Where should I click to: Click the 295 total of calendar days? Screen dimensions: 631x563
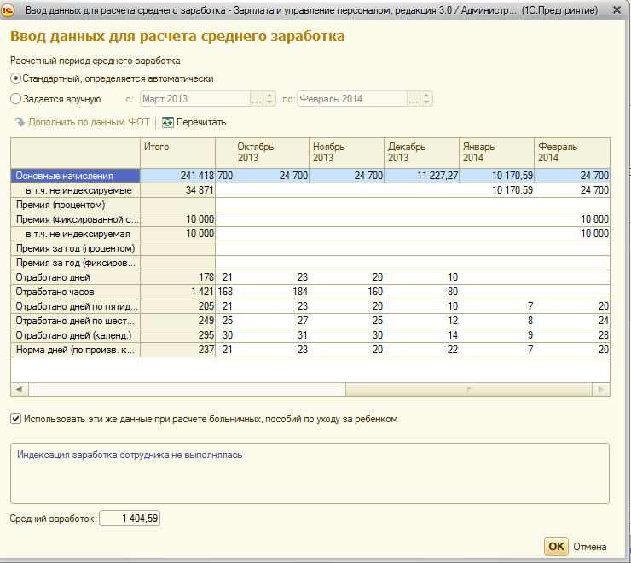point(177,335)
